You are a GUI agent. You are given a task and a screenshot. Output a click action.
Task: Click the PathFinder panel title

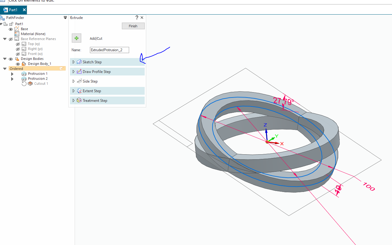click(15, 18)
